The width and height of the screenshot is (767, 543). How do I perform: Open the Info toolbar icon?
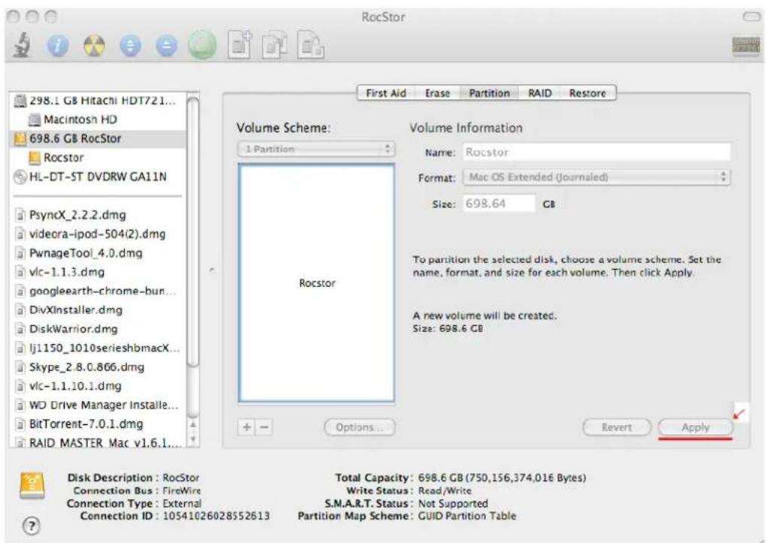click(x=58, y=46)
